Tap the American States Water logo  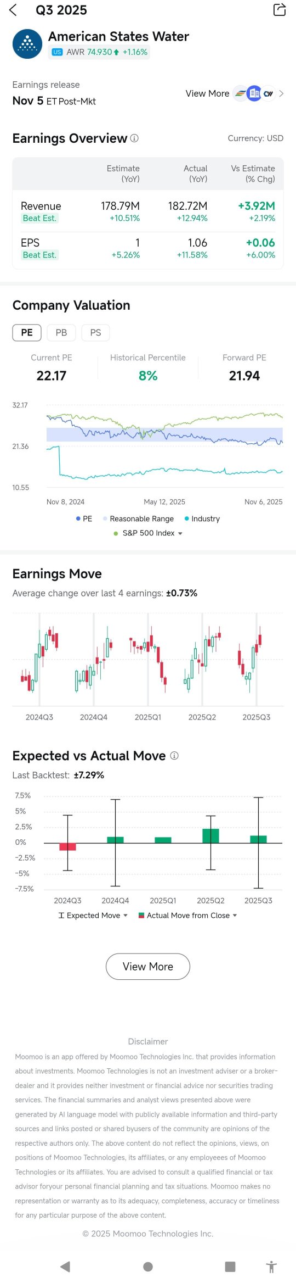pos(27,44)
